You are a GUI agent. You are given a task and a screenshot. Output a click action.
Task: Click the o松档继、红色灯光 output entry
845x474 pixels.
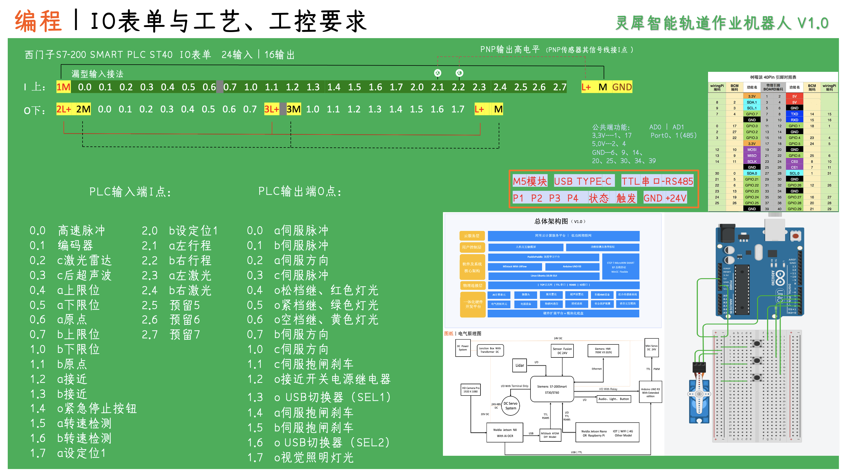click(x=326, y=290)
